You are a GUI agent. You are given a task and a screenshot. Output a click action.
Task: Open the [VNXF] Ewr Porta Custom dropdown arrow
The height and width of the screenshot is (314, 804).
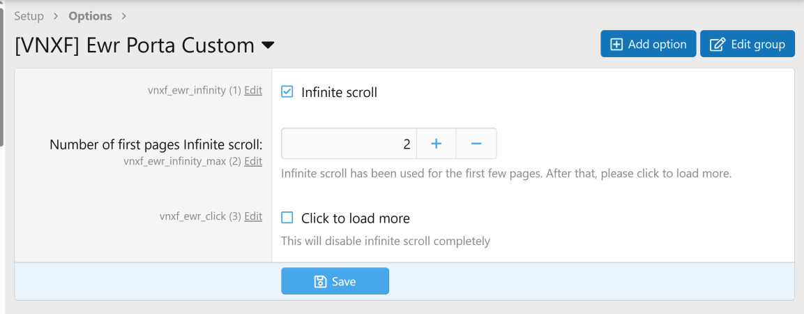[268, 46]
